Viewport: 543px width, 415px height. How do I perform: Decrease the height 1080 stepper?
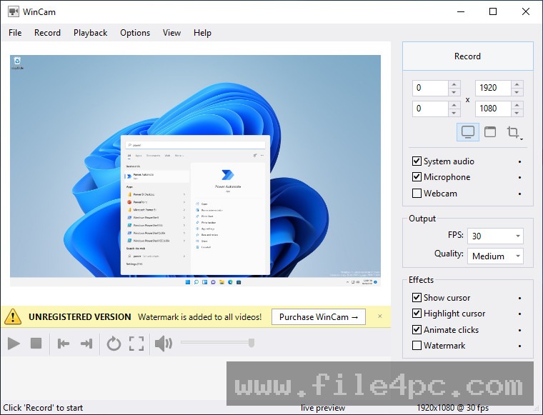pos(517,113)
